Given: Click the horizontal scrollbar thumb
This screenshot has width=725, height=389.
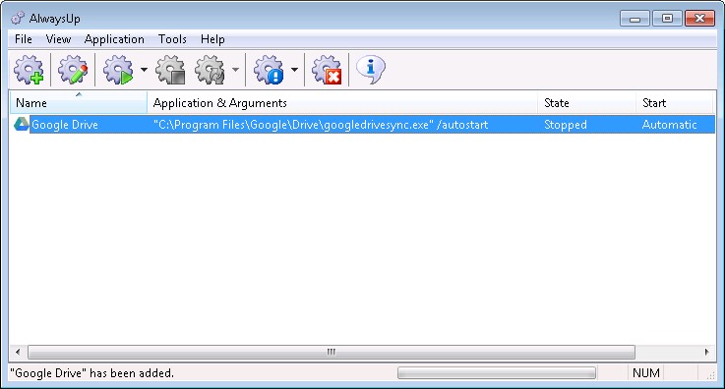Looking at the screenshot, I should click(x=332, y=352).
